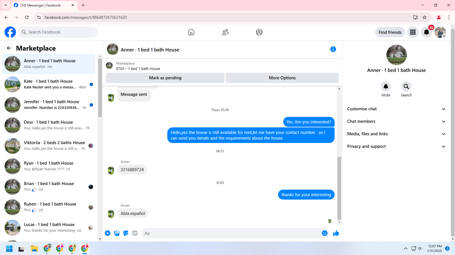Open the Viktoriia 2 beds 2 baths chat
Screen dimensions: 455x255
point(49,146)
